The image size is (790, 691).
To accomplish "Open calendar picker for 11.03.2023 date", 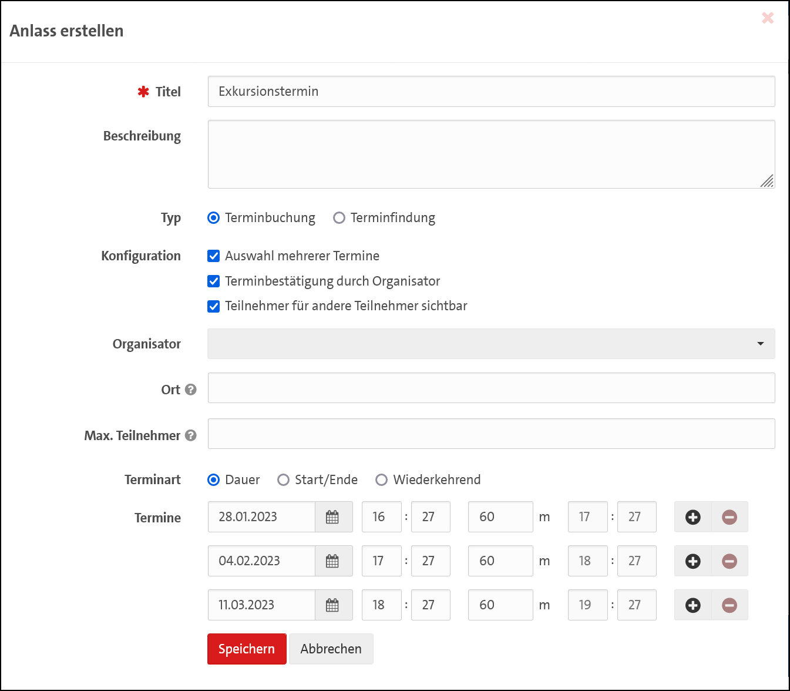I will [x=333, y=605].
